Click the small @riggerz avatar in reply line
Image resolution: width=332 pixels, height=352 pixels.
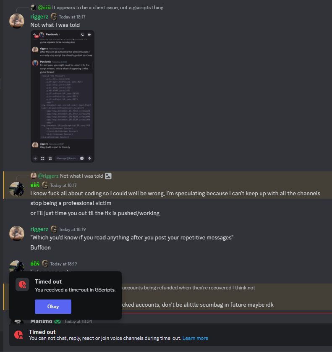point(34,176)
